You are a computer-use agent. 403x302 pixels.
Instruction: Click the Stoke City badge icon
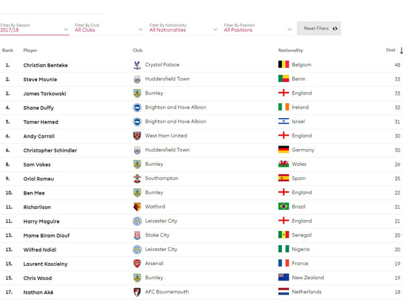point(137,236)
